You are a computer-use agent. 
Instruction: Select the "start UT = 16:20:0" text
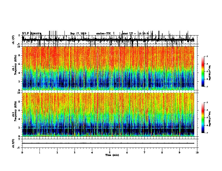(135, 34)
